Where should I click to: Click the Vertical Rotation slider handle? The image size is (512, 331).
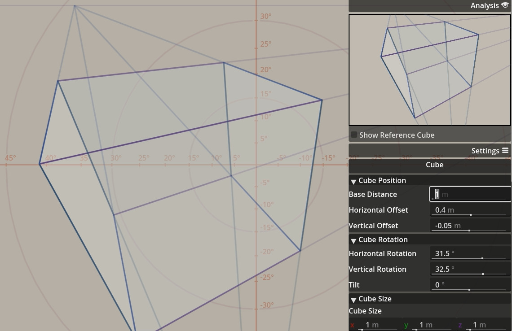tap(483, 274)
